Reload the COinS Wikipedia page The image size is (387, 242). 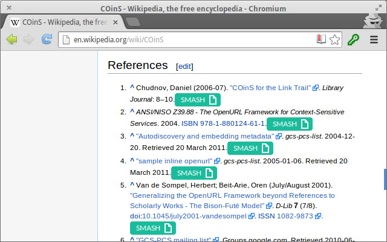[x=47, y=39]
